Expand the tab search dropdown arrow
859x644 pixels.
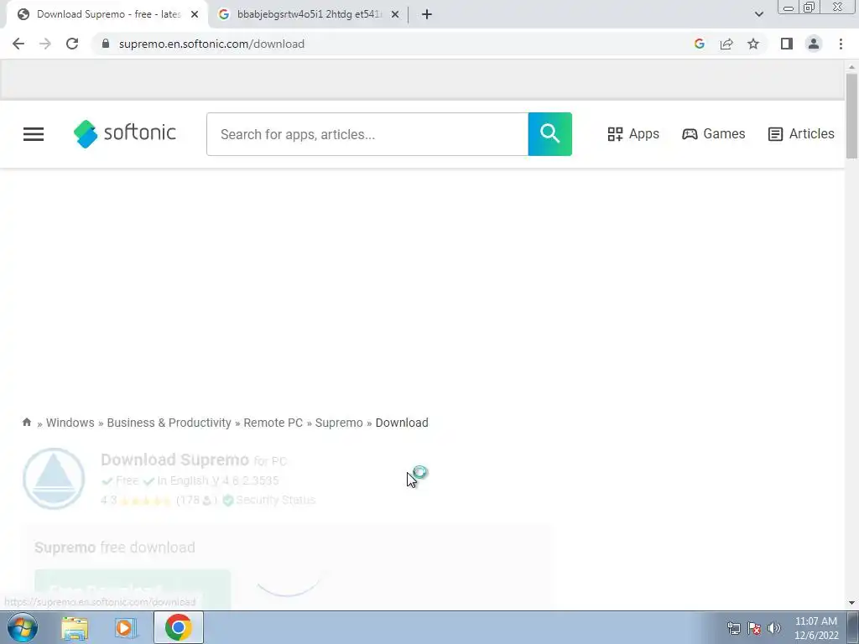758,15
